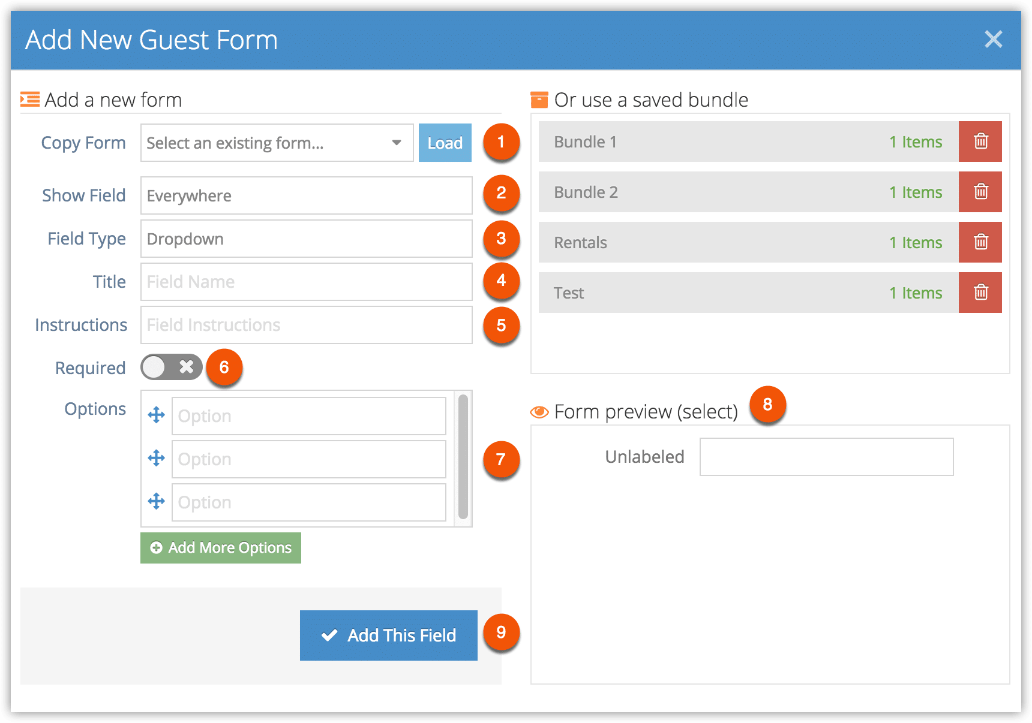Screen dimensions: 1032x723
Task: Delete Bundle 1 with trash icon
Action: [980, 141]
